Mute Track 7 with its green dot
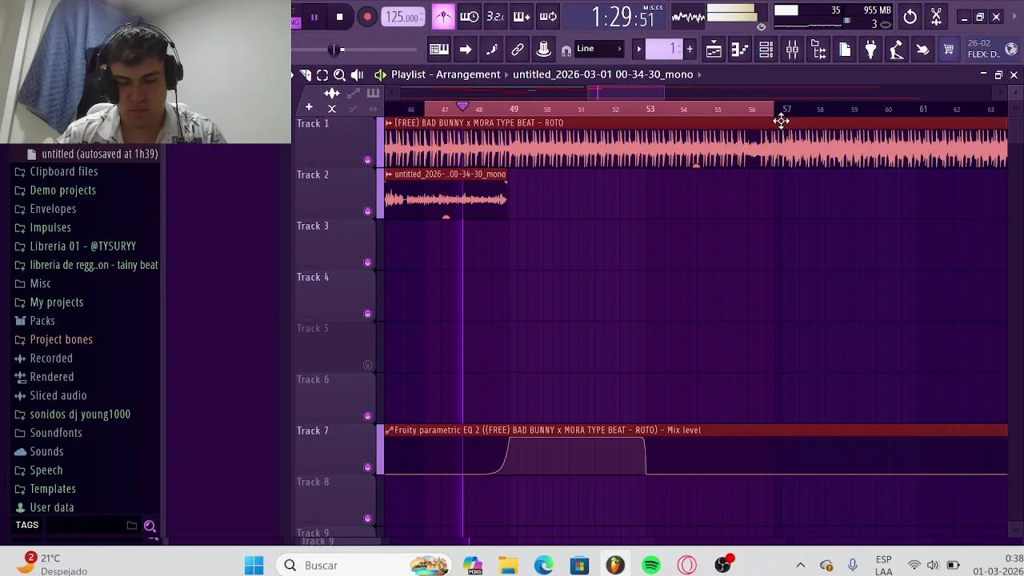Screen dimensions: 1024x576 pyautogui.click(x=368, y=468)
